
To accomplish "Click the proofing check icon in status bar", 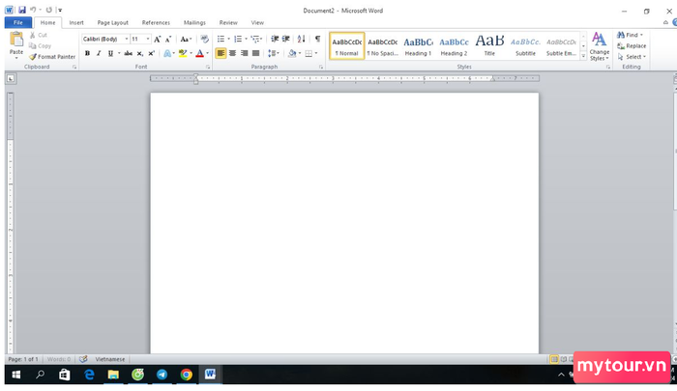I will coord(83,359).
